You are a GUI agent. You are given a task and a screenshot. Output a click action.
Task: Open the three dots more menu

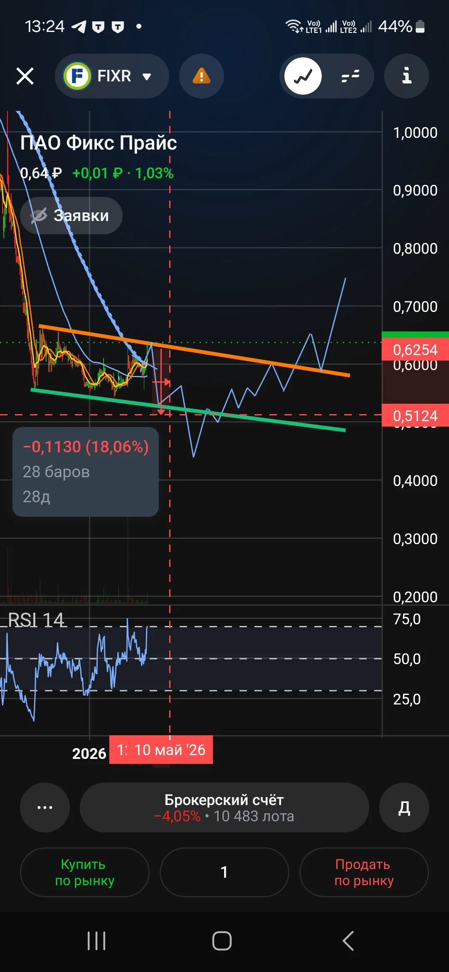(45, 808)
